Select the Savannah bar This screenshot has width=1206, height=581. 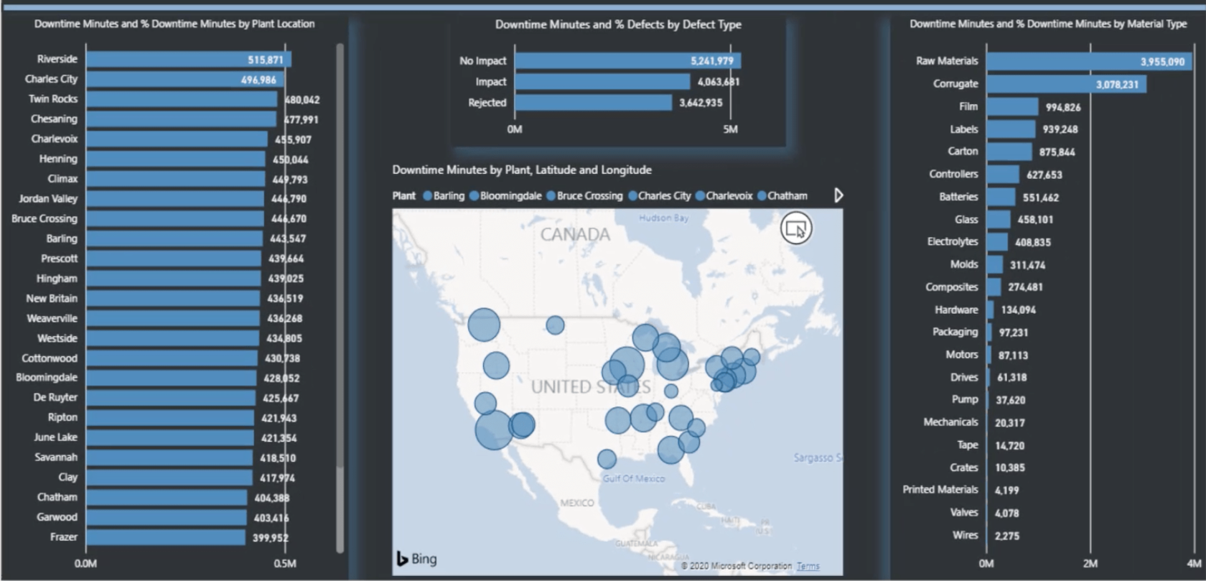[x=169, y=457]
